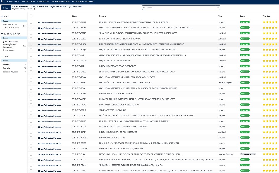Open Ver Actividades/Proyectos for 2025-DTIC-REN55
This screenshot has width=279, height=173.
pyautogui.click(x=51, y=94)
